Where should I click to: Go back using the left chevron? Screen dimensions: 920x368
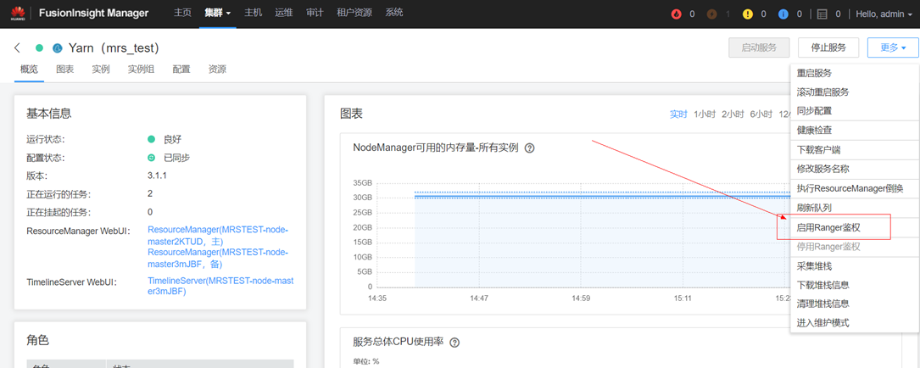[17, 47]
